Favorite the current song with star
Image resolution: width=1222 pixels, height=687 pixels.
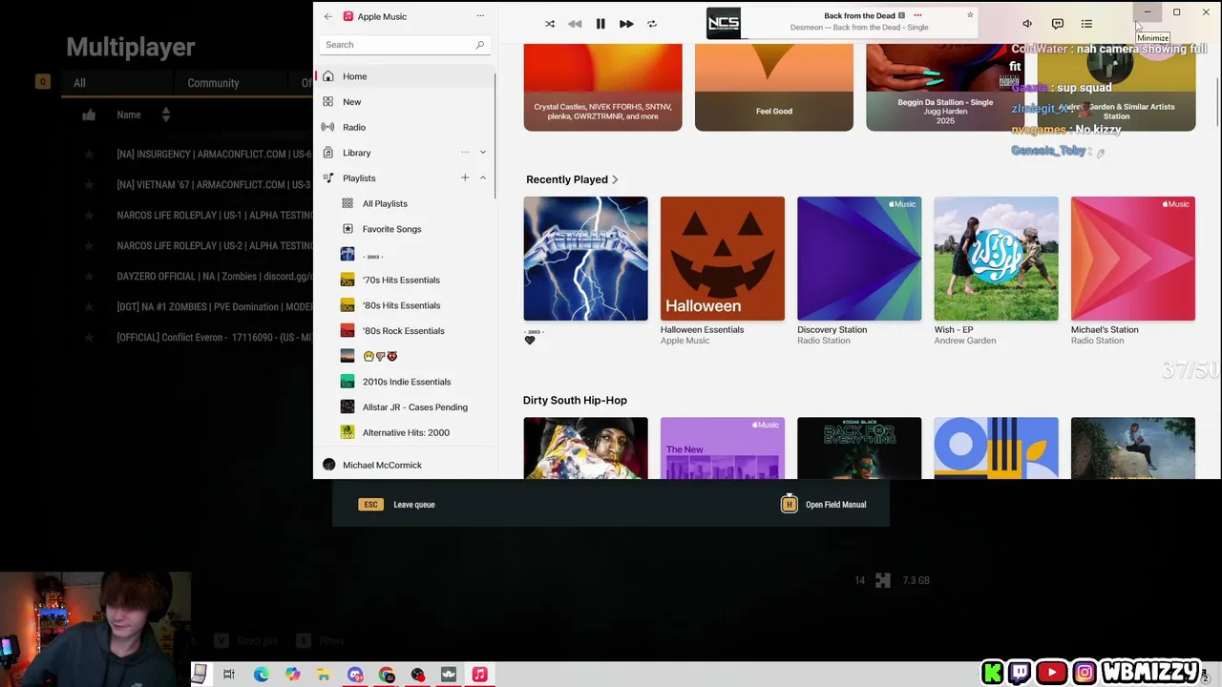coord(970,15)
